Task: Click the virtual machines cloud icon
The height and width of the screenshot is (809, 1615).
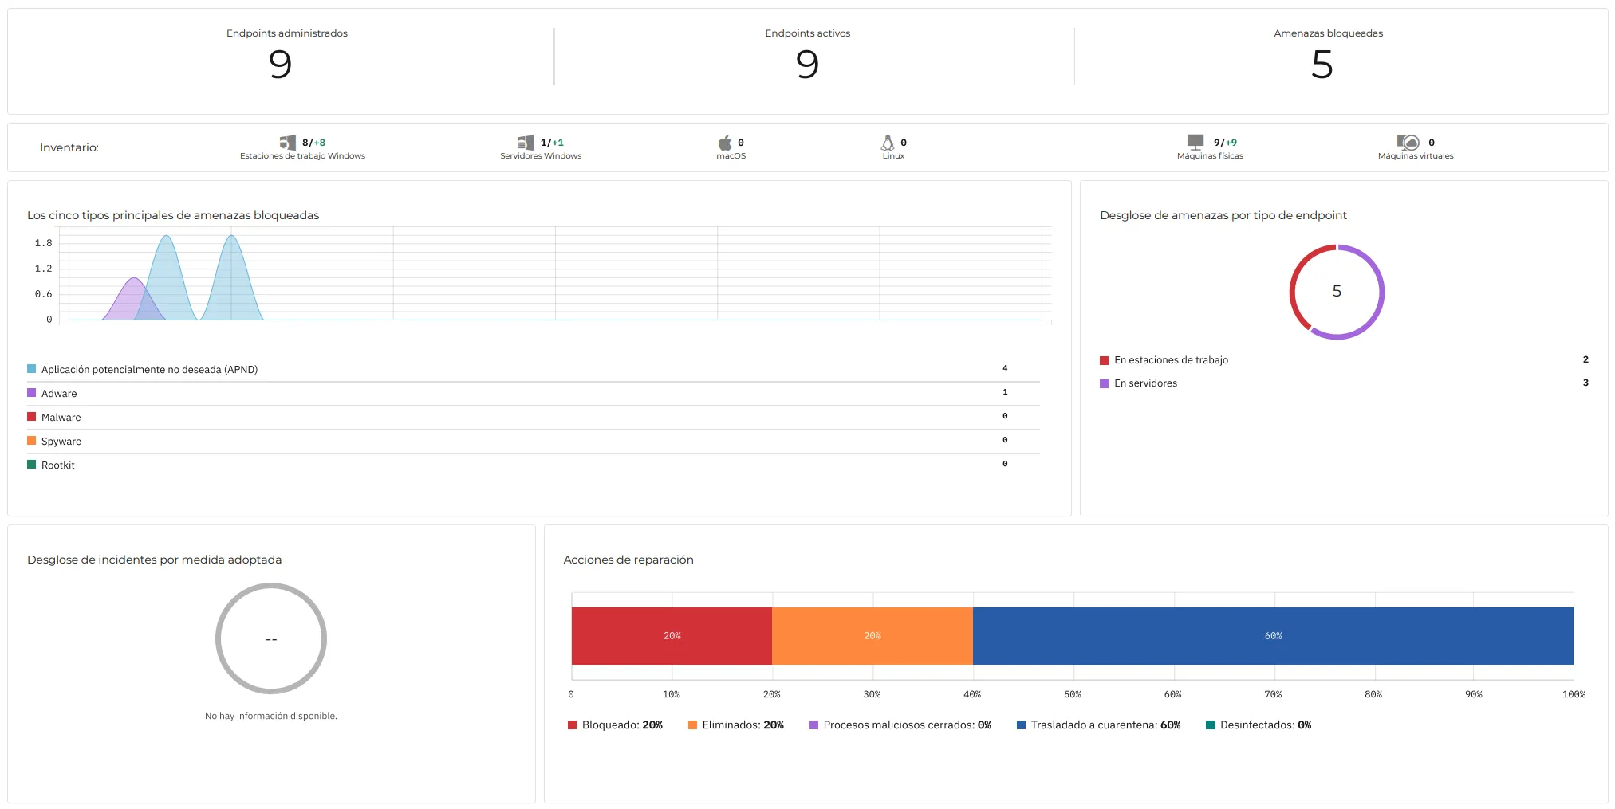Action: pos(1408,143)
